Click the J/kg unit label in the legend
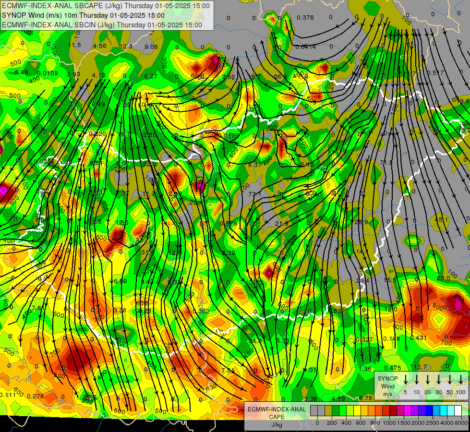 [x=277, y=425]
